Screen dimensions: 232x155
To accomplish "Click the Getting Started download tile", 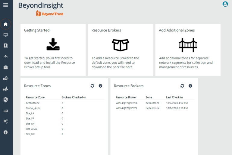I will 53,50.
